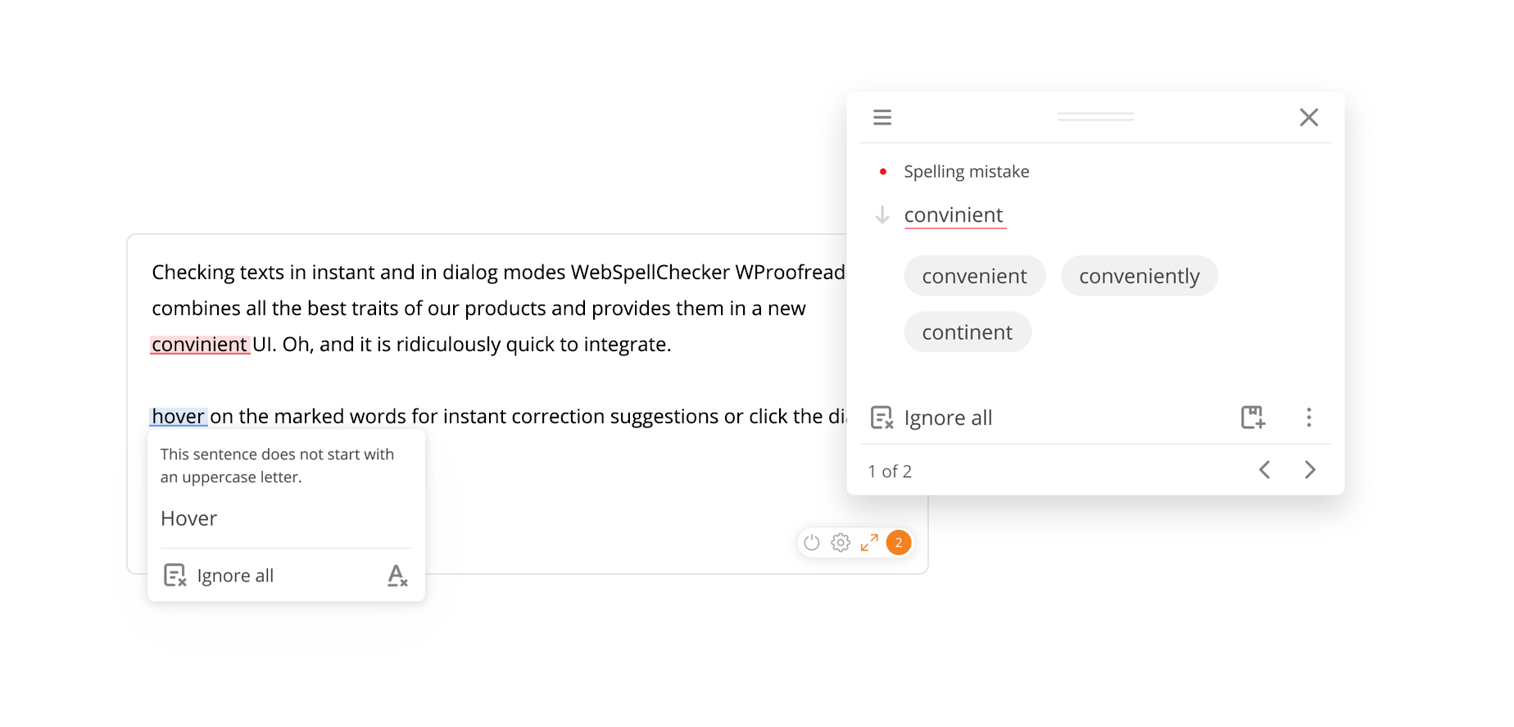
Task: Add word to dictionary icon in dialog
Action: (x=1253, y=418)
